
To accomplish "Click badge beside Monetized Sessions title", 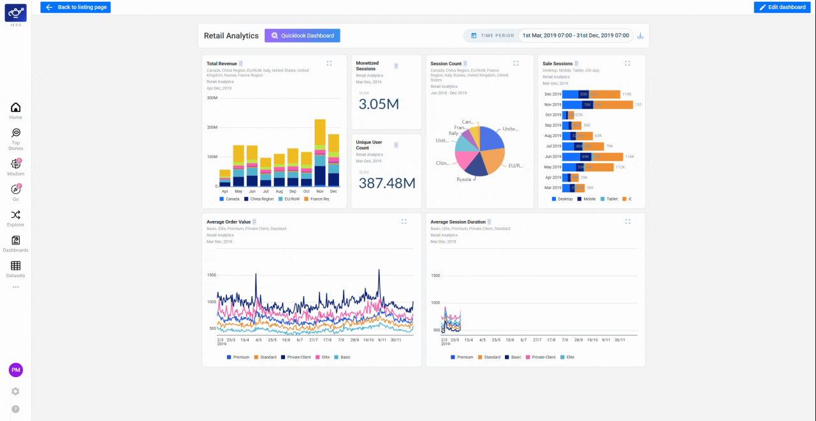I will 396,66.
